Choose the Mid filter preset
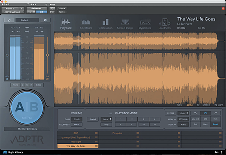The width and height of the screenshot is (226, 155). click(x=206, y=119)
